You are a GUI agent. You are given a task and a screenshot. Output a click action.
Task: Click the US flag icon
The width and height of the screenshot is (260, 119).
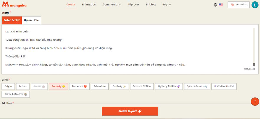tap(221, 5)
